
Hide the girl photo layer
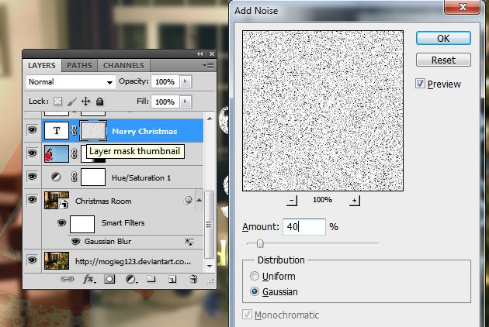coord(32,153)
